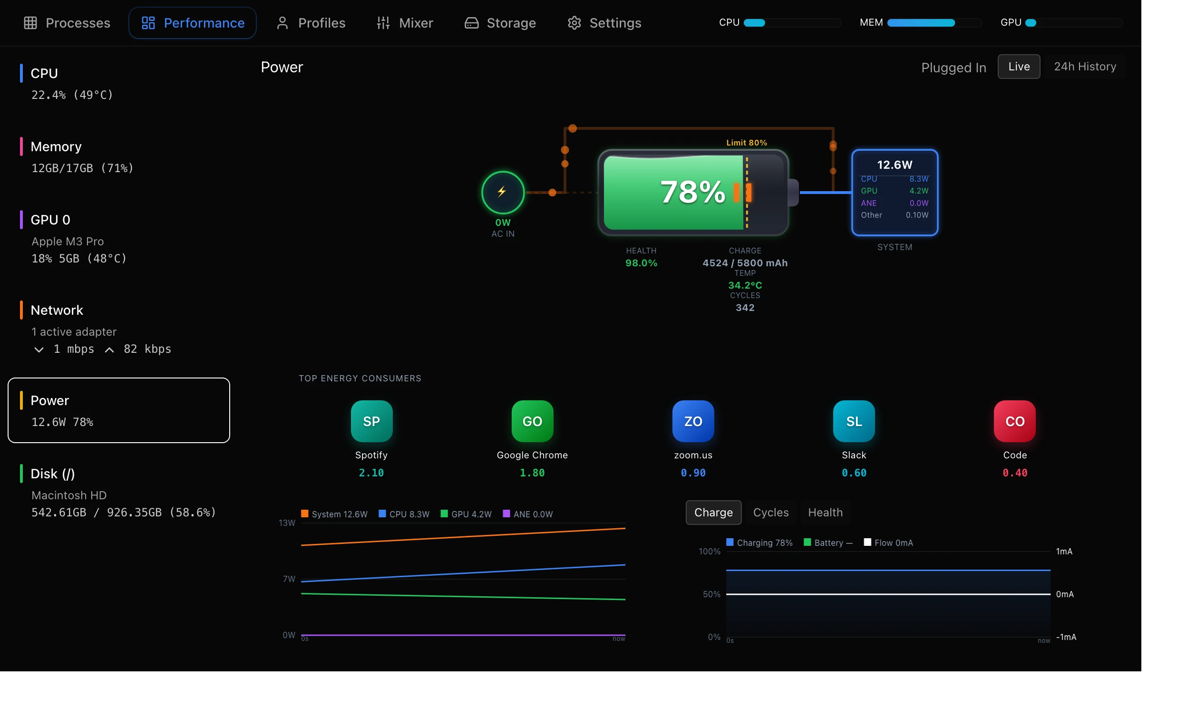The image size is (1187, 717).
Task: Click Google Chrome energy value 1.80
Action: coord(532,473)
